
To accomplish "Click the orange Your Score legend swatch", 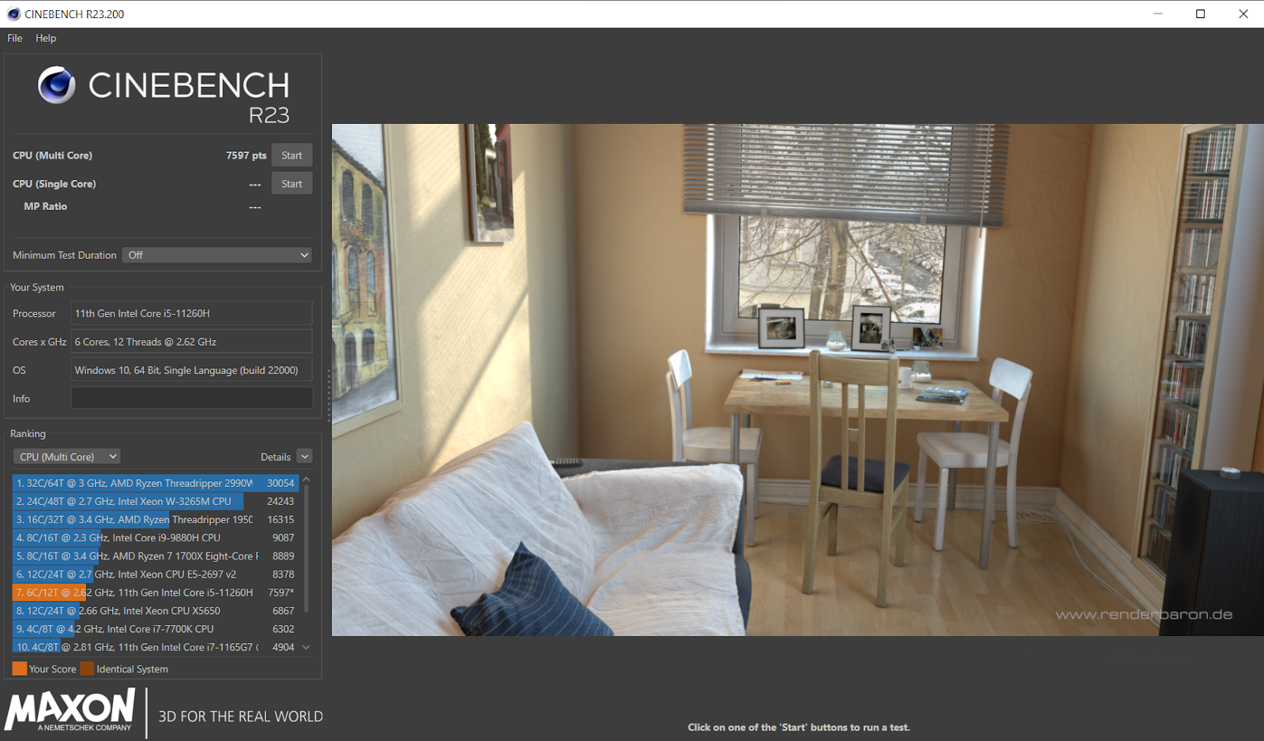I will [x=20, y=668].
